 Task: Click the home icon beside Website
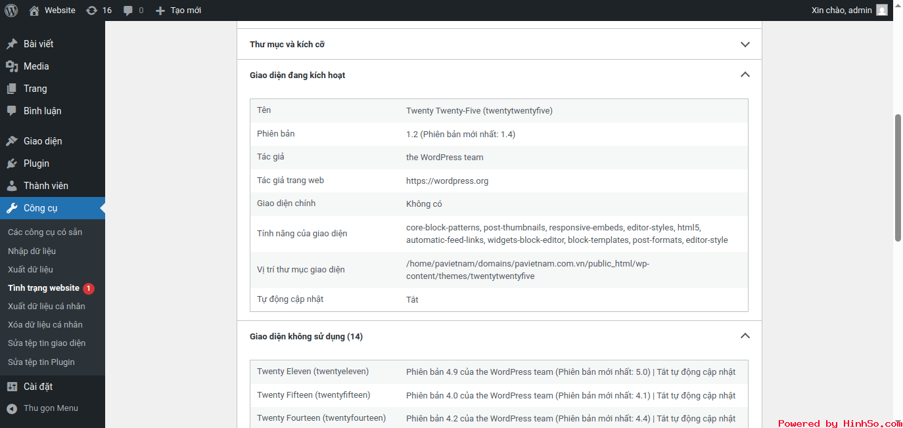[34, 11]
